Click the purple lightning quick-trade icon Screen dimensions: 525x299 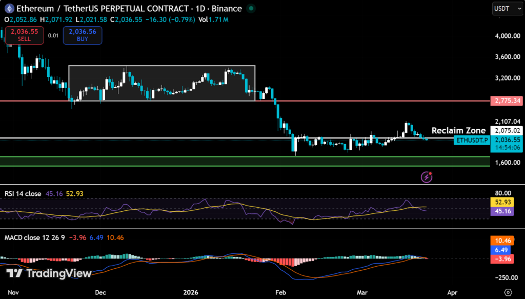coord(426,177)
